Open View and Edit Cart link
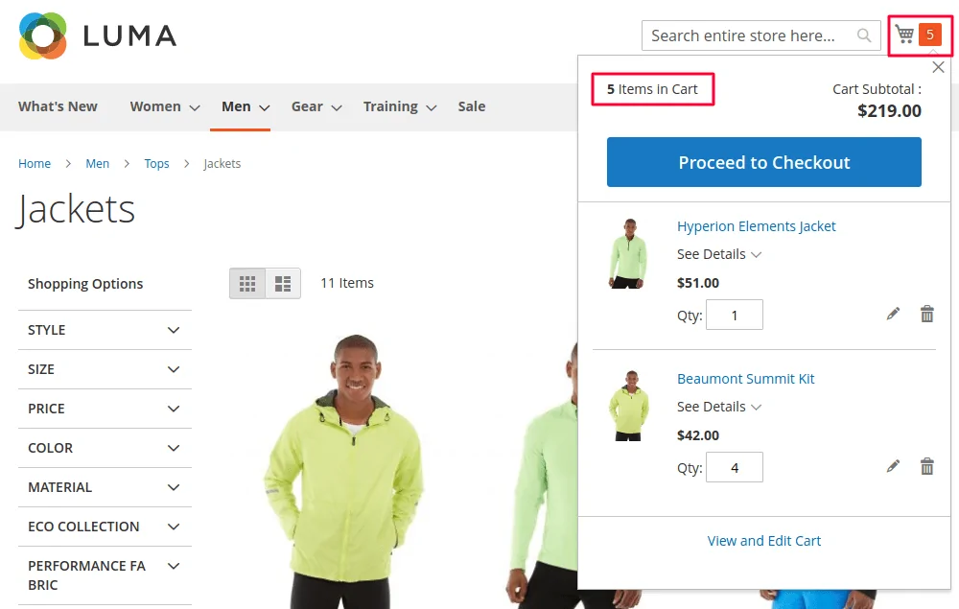This screenshot has height=609, width=959. (763, 541)
